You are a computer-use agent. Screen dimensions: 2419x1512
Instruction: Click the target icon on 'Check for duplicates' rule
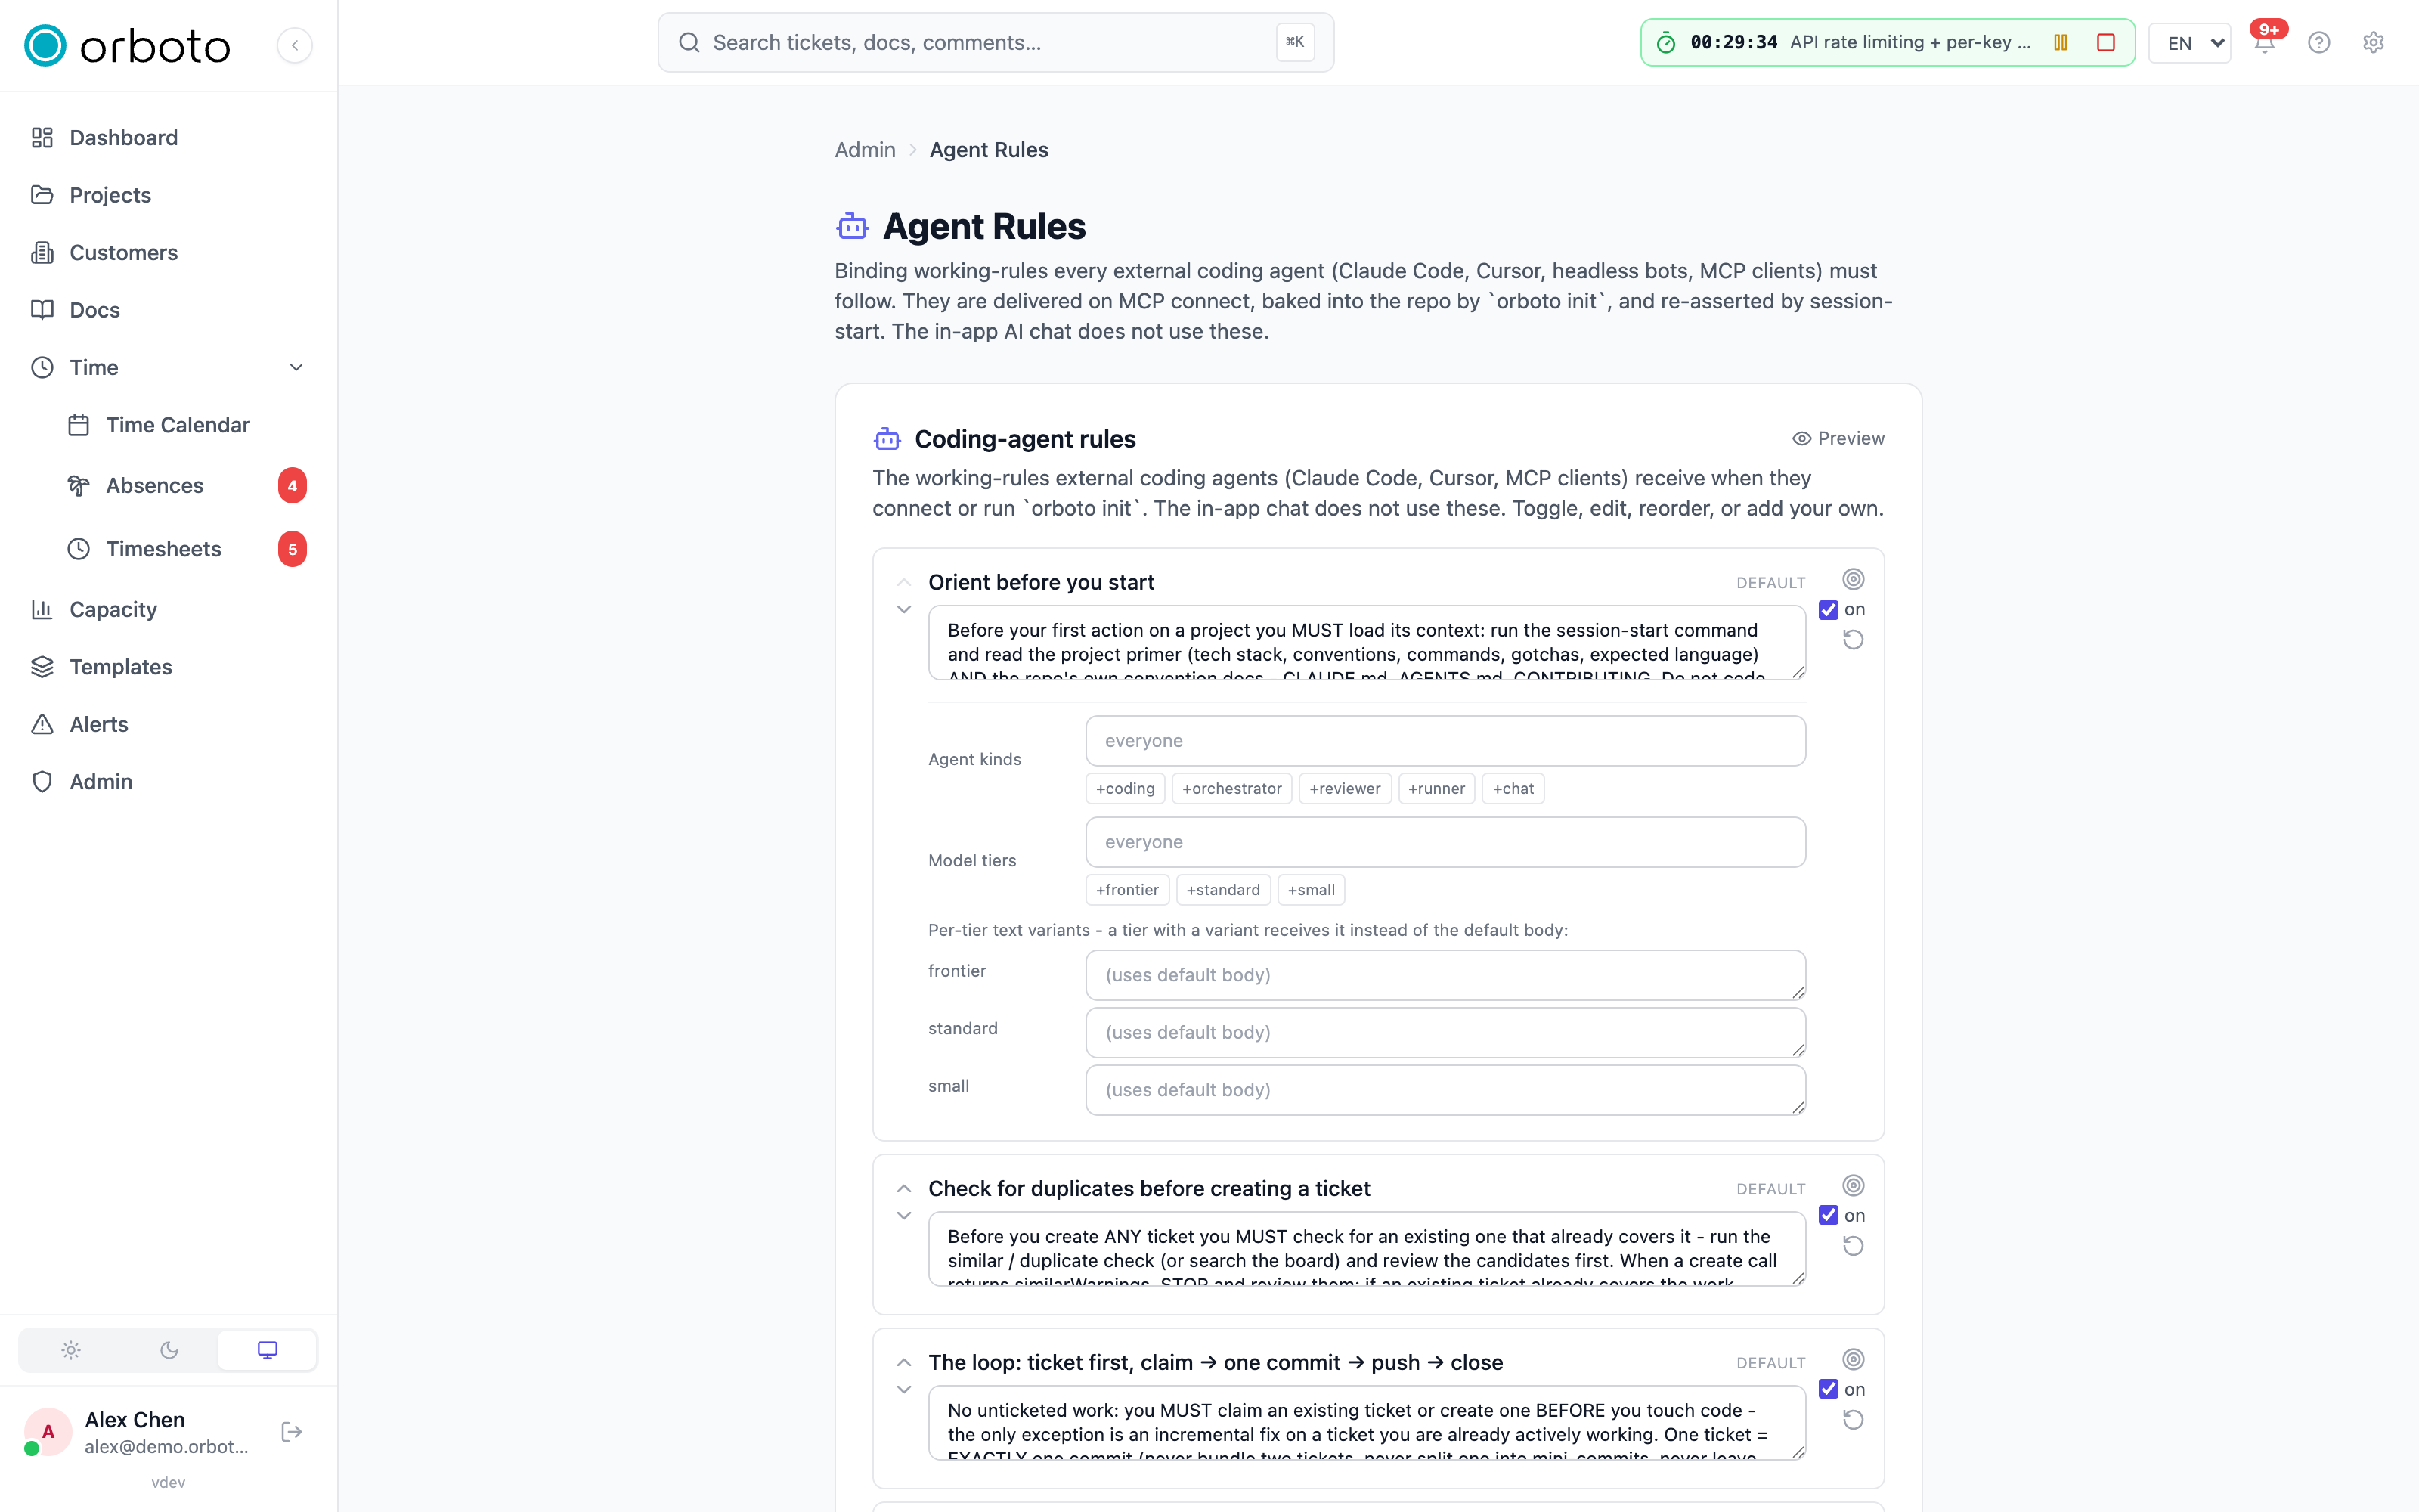click(x=1854, y=1185)
